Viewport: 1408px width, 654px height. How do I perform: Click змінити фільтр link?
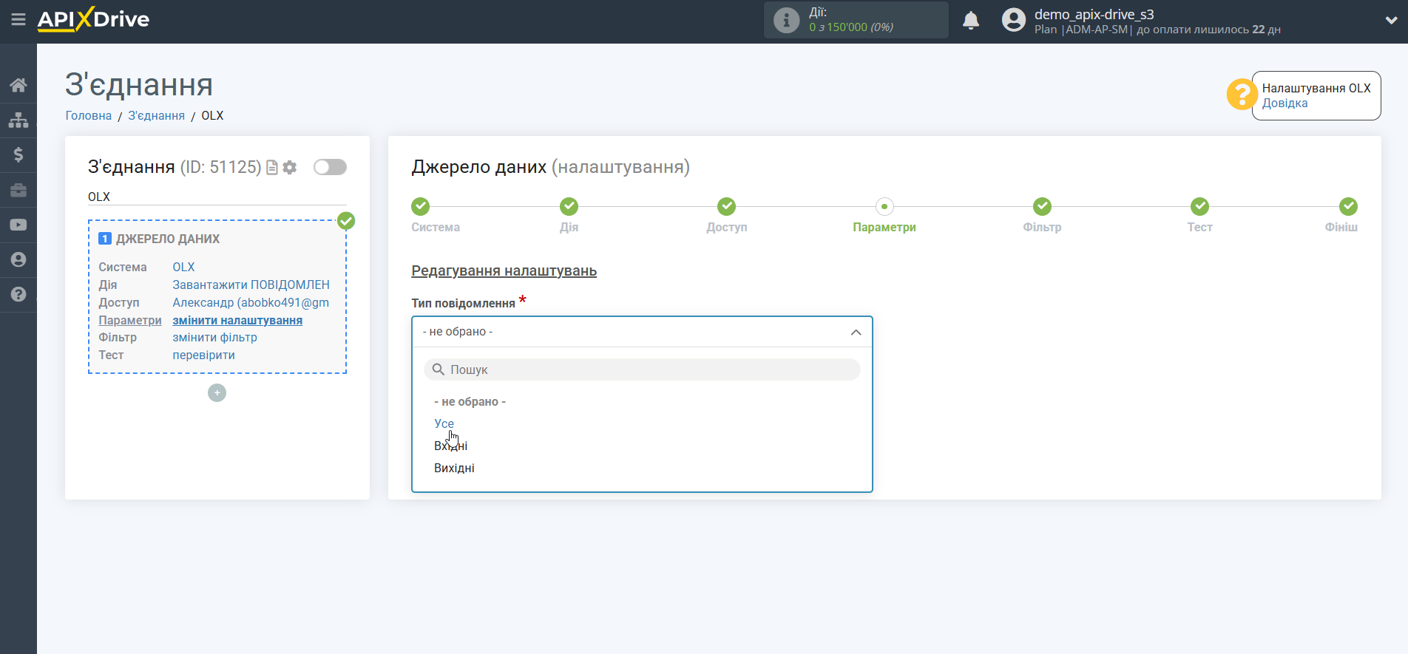(214, 337)
